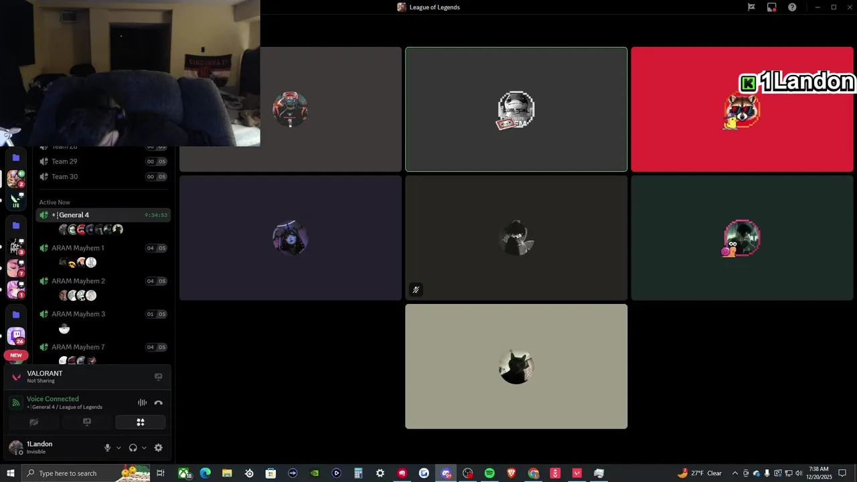Screen dimensions: 857x482
Task: Open File Explorer from taskbar
Action: coord(227,473)
